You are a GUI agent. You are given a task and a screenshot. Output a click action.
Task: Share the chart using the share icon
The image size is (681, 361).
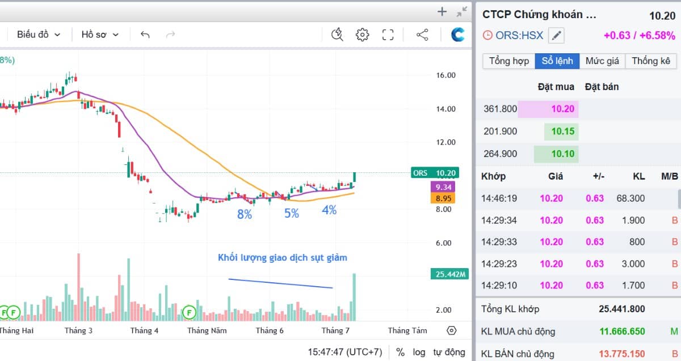(x=422, y=35)
